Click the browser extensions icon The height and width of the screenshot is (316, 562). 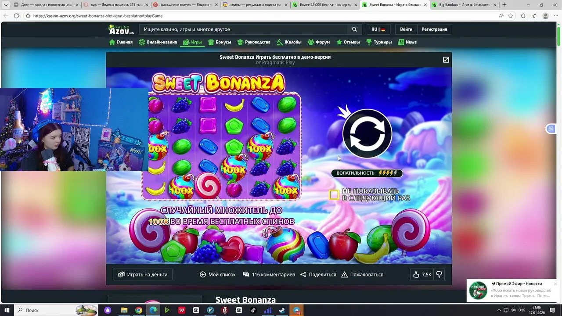[523, 16]
